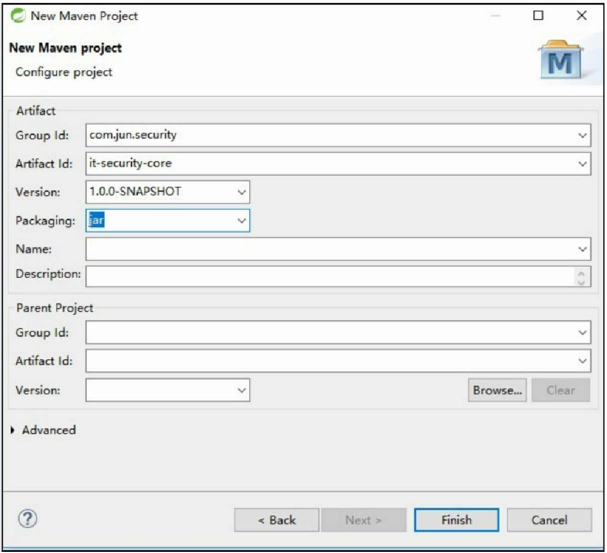Viewport: 607px width, 553px height.
Task: Click the Description field scroll stepper
Action: coord(581,277)
